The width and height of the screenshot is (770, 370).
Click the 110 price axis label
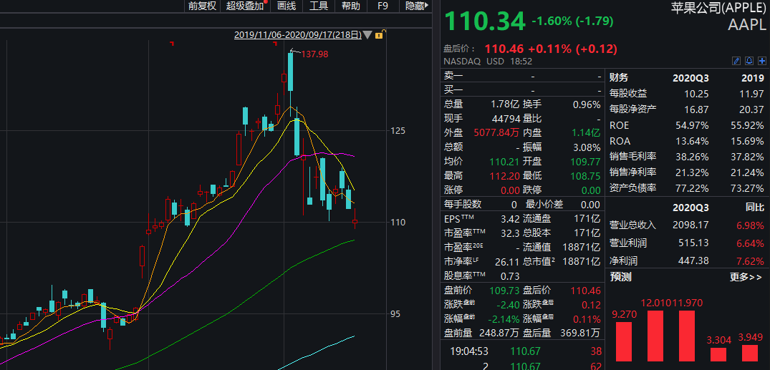point(398,223)
